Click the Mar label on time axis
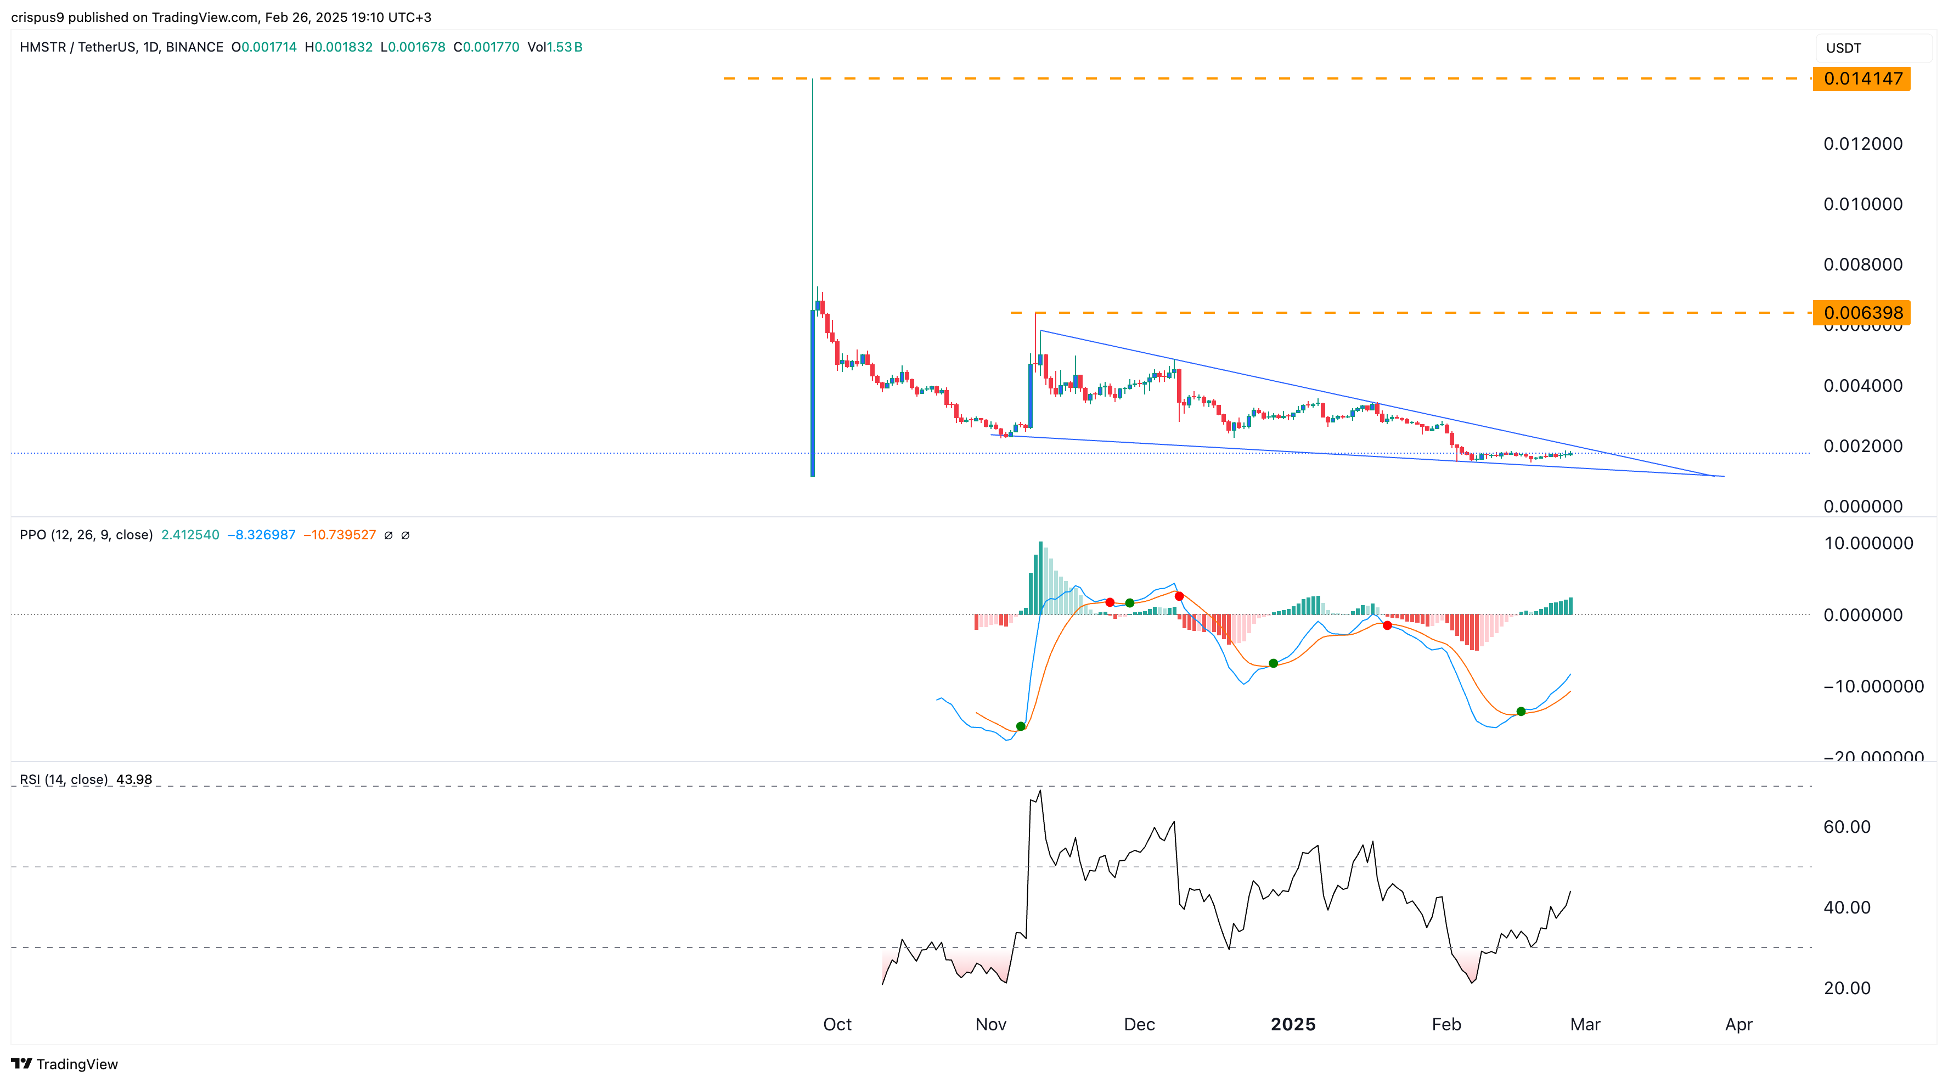This screenshot has width=1948, height=1083. tap(1585, 1024)
